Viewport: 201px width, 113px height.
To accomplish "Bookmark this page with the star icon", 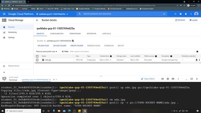I will coord(184,6).
